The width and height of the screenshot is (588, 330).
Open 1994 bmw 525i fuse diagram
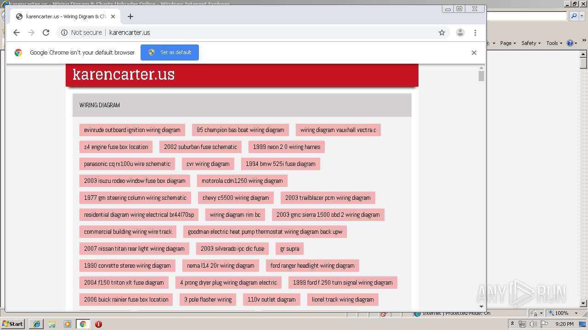coord(281,164)
